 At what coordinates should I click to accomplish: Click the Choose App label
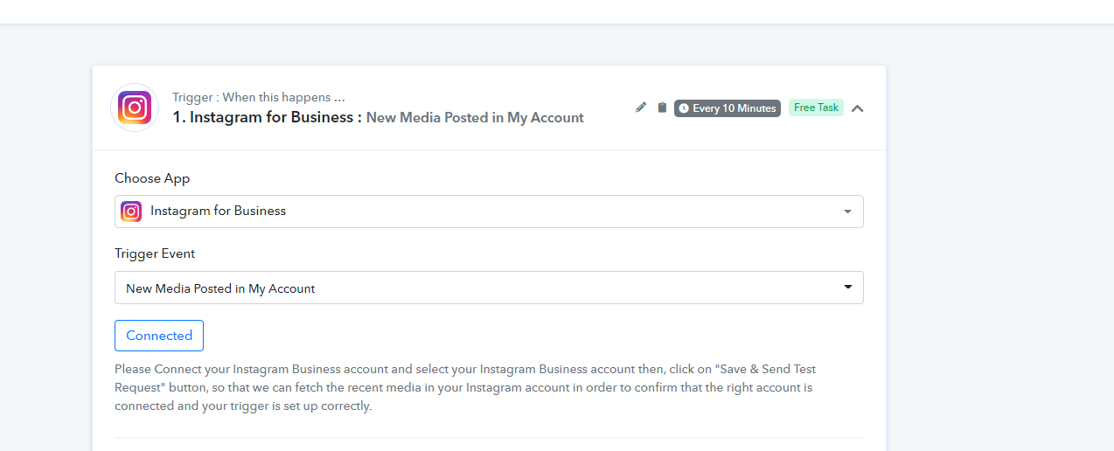point(152,178)
